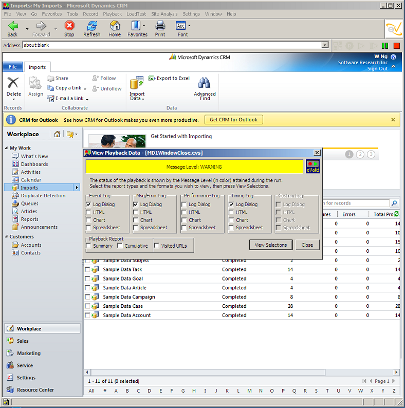
Task: Open the Tools menu
Action: pos(72,14)
